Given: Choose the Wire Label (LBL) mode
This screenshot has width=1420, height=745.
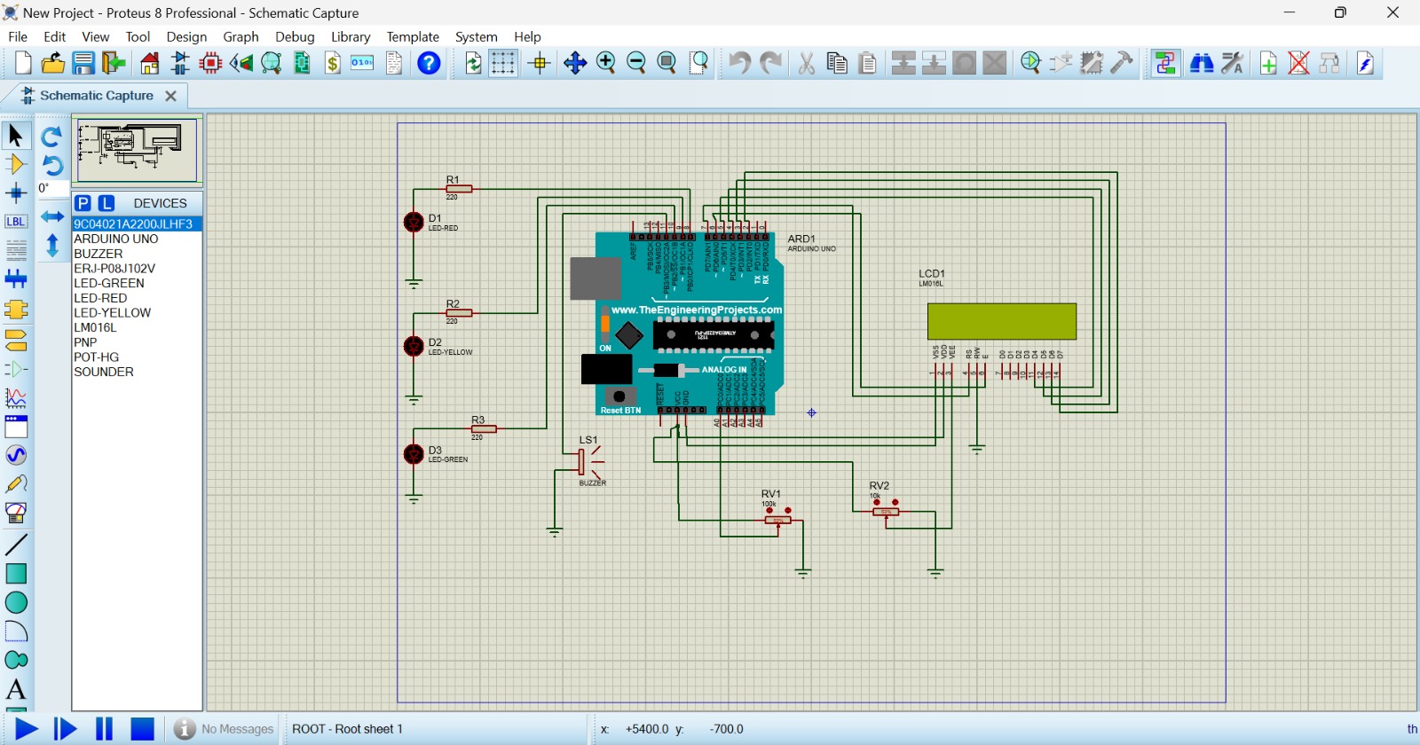Looking at the screenshot, I should pos(16,222).
